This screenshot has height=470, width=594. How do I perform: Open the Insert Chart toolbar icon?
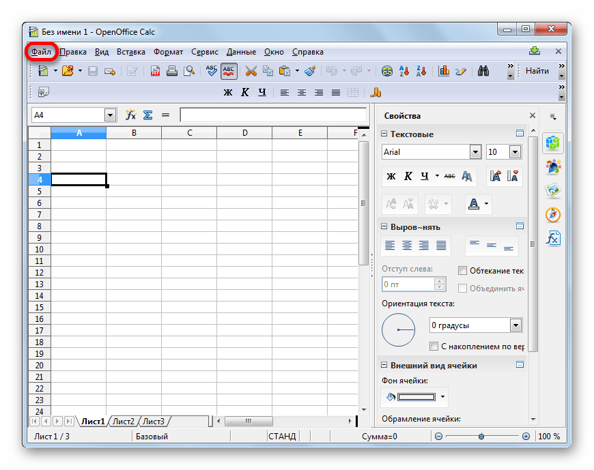(x=444, y=70)
